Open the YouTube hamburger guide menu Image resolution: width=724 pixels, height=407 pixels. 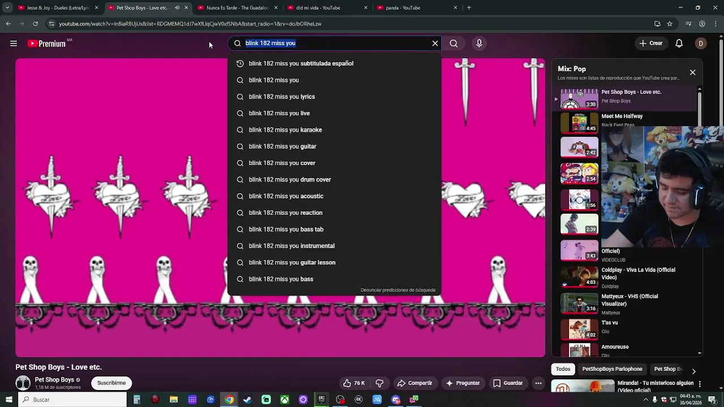pos(14,44)
